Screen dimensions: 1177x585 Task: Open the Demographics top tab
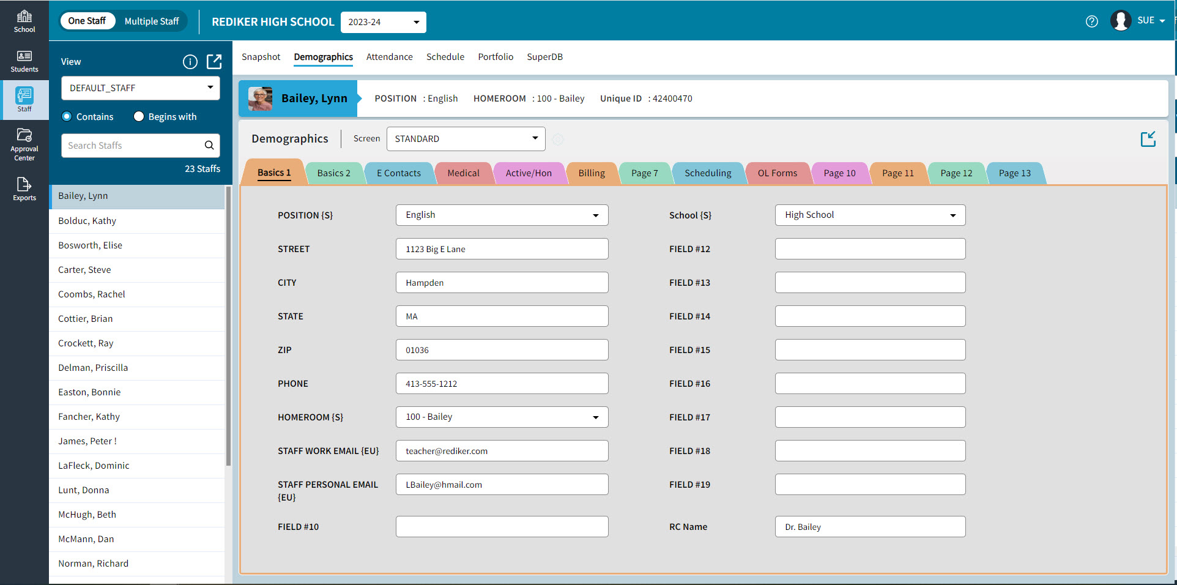323,57
